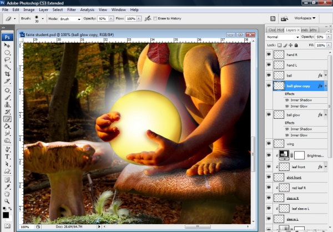The width and height of the screenshot is (333, 232).
Task: Select the Crop tool
Action: pos(7,74)
